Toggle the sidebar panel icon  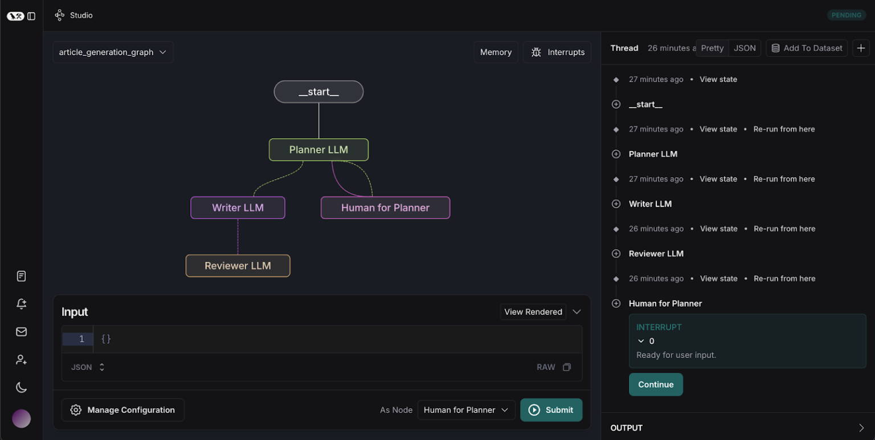click(31, 16)
